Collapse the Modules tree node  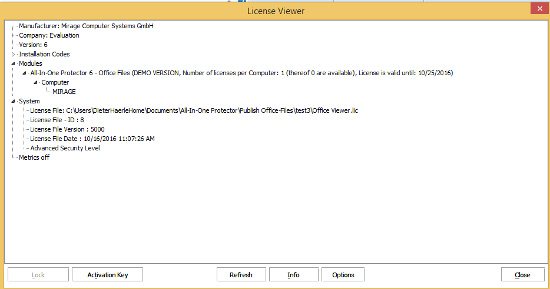coord(14,63)
